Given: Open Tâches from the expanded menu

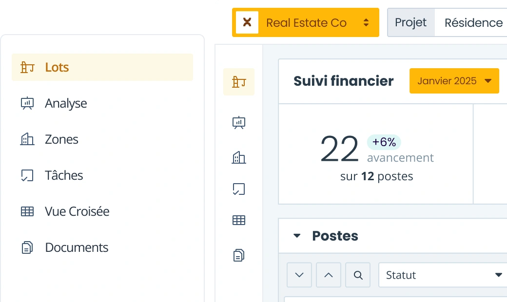Looking at the screenshot, I should point(64,175).
